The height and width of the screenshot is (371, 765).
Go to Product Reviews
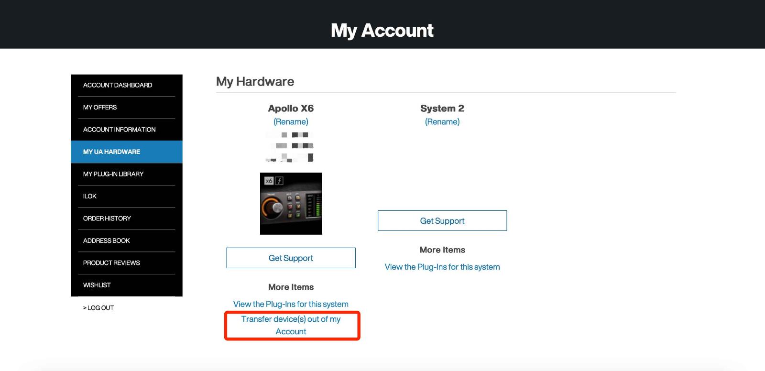coord(111,263)
